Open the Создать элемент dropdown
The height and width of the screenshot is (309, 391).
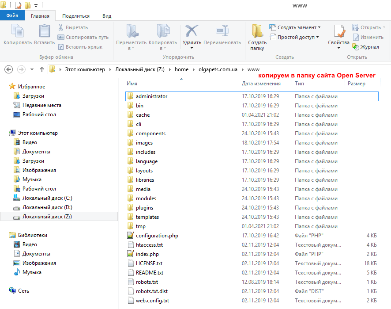click(295, 27)
